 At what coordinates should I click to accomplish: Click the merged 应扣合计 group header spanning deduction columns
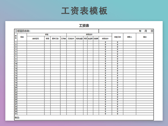tap(89, 34)
